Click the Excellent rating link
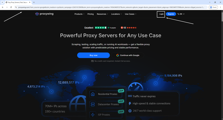Image resolution: width=223 pixels, height=120 pixels. pyautogui.click(x=89, y=28)
